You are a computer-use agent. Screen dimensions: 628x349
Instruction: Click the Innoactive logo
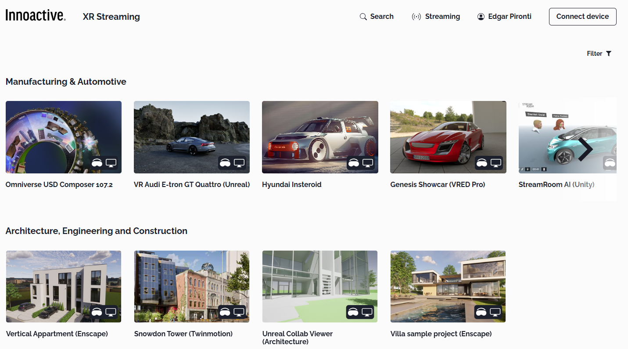[x=36, y=16]
